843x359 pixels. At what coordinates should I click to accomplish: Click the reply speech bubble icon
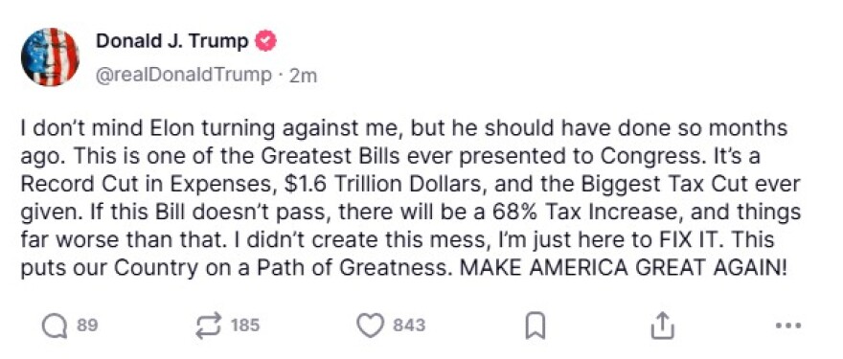(56, 326)
